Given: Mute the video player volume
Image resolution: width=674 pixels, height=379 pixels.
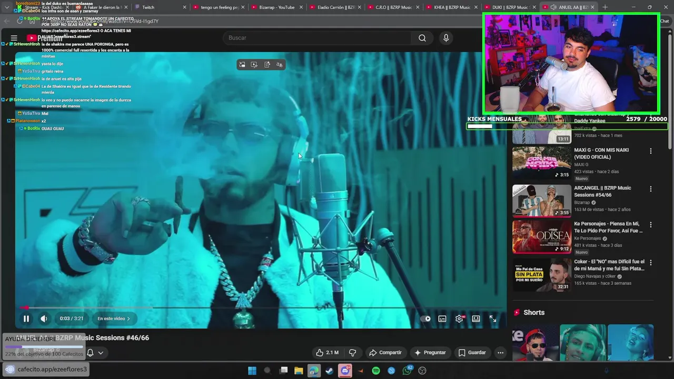Looking at the screenshot, I should tap(44, 318).
